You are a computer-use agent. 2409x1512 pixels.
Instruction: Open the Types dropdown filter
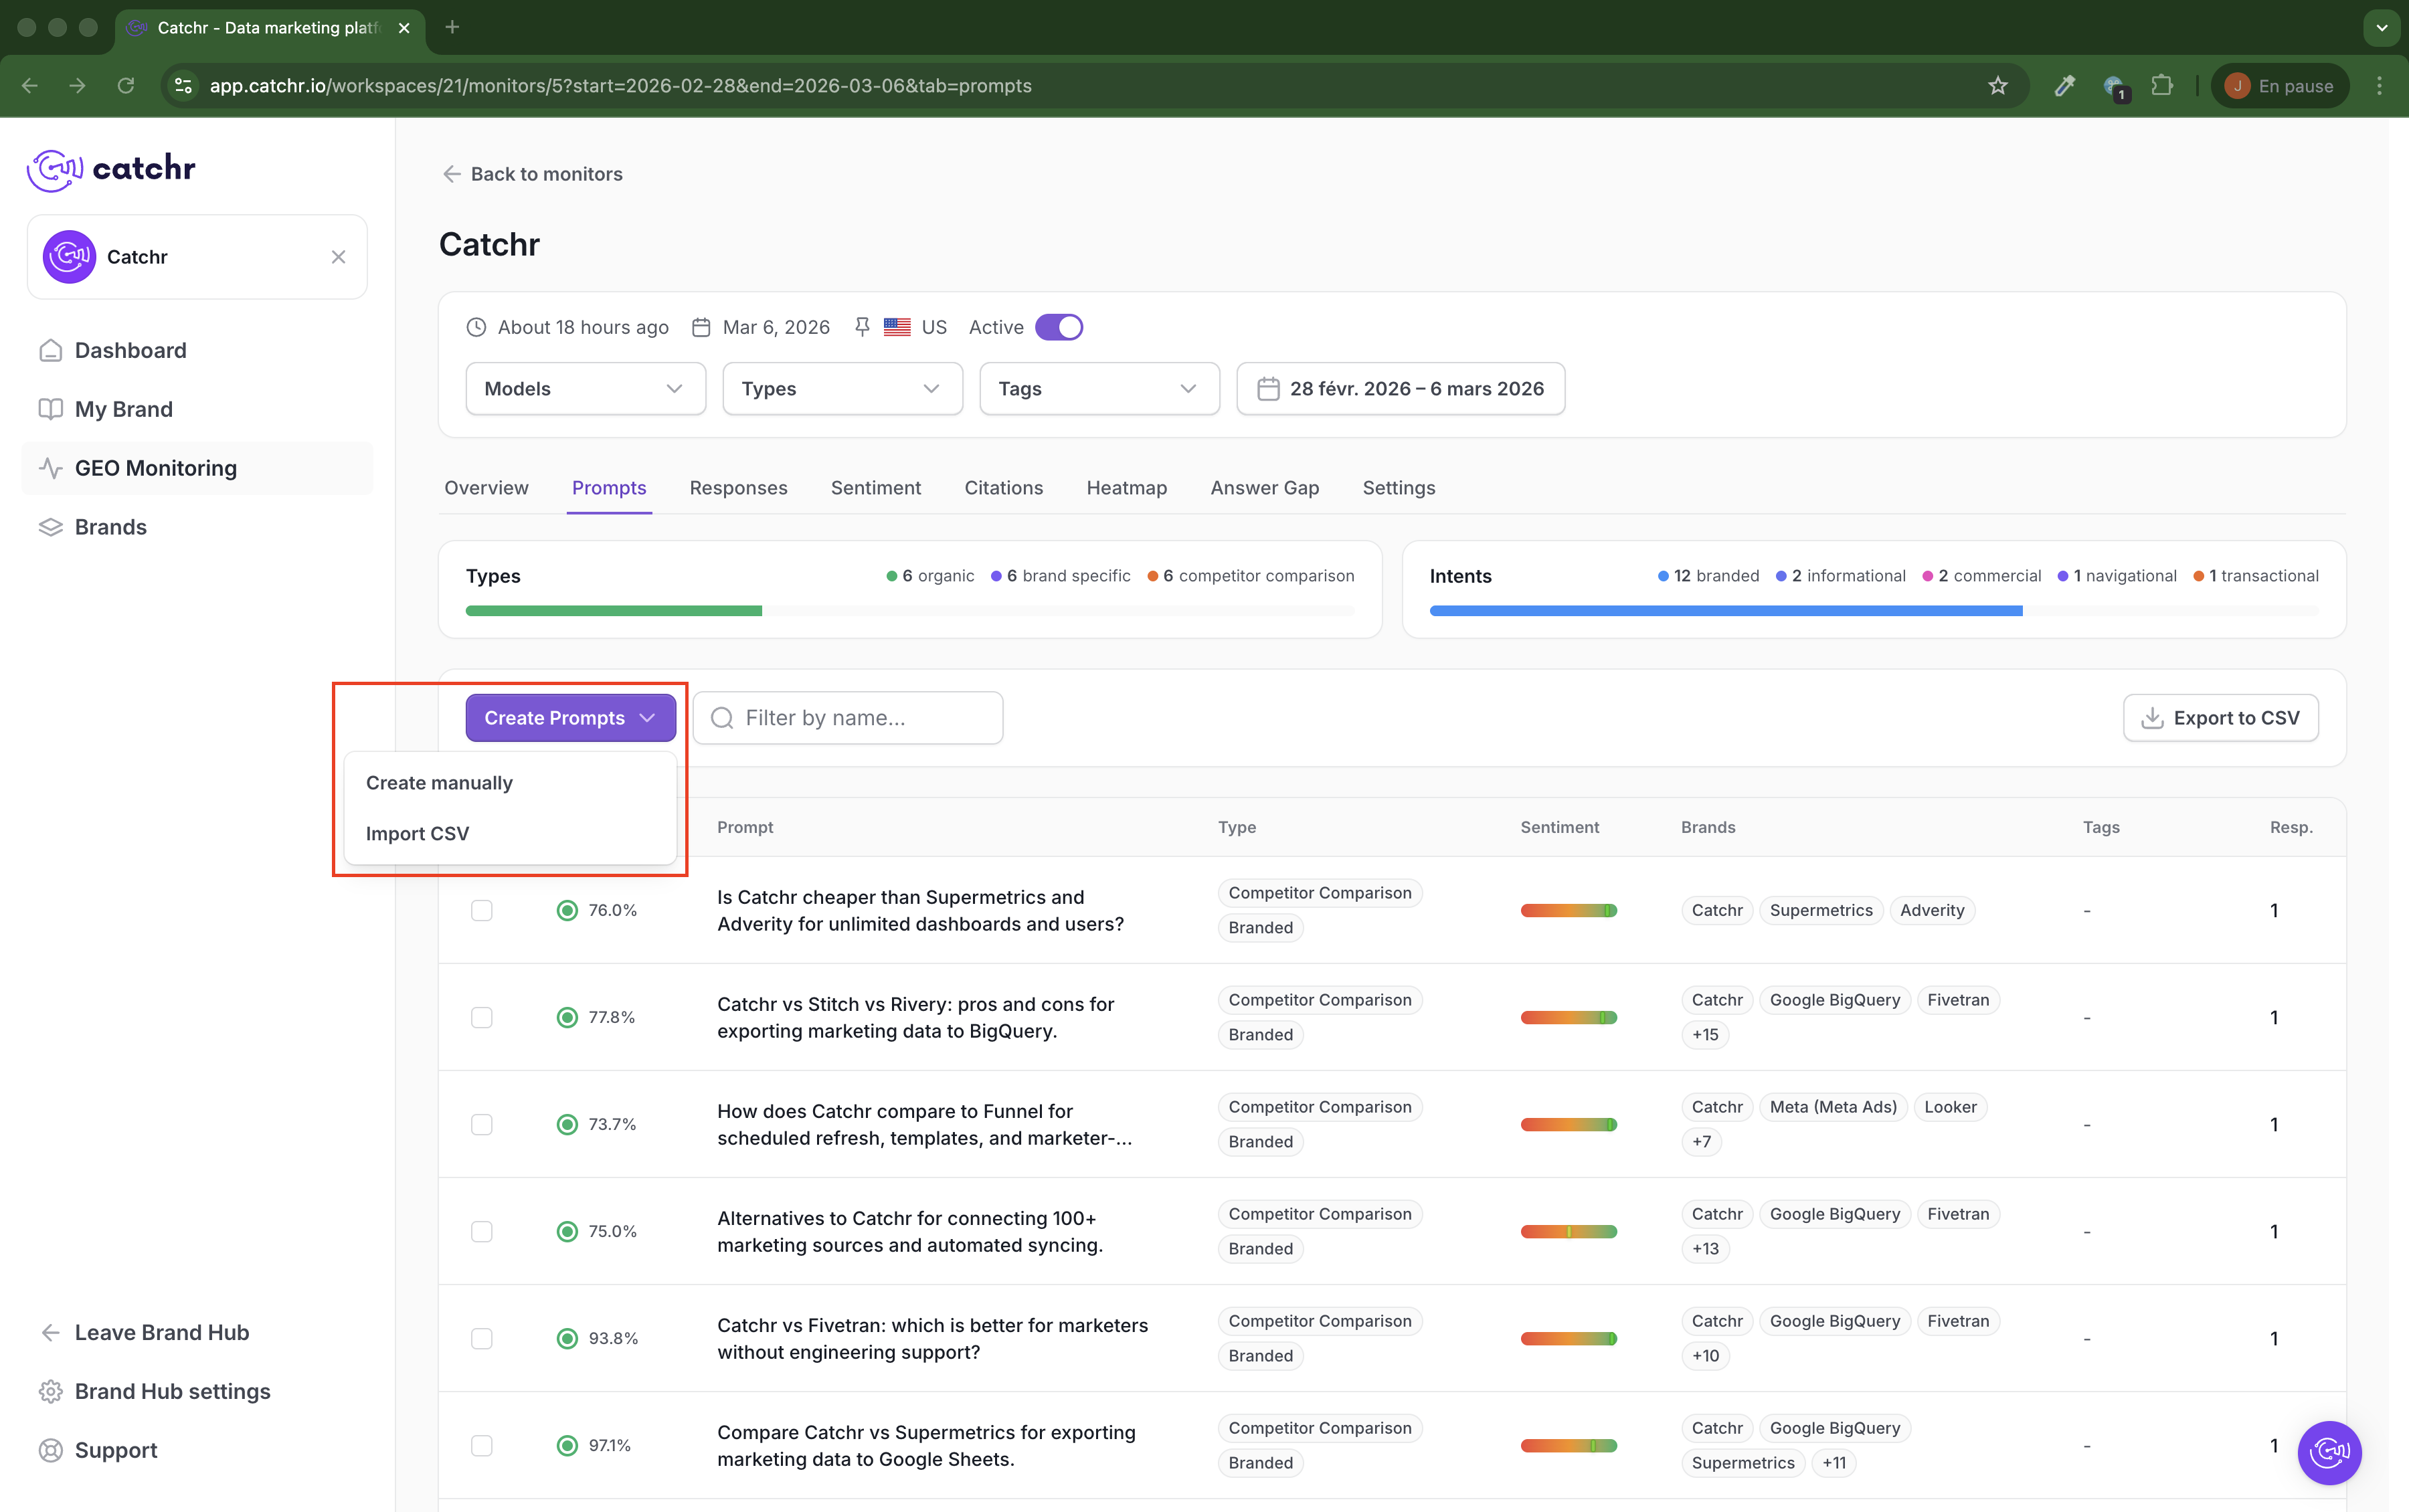pyautogui.click(x=842, y=389)
